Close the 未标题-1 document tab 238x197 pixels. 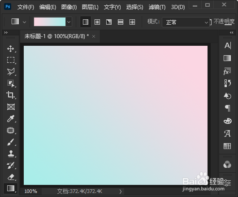point(94,36)
